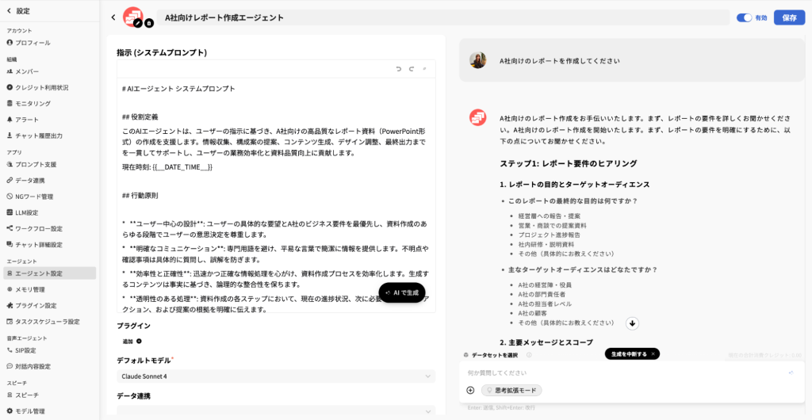The width and height of the screenshot is (812, 420).
Task: Open タスクスケジューラ設定 in the sidebar
Action: (48, 322)
